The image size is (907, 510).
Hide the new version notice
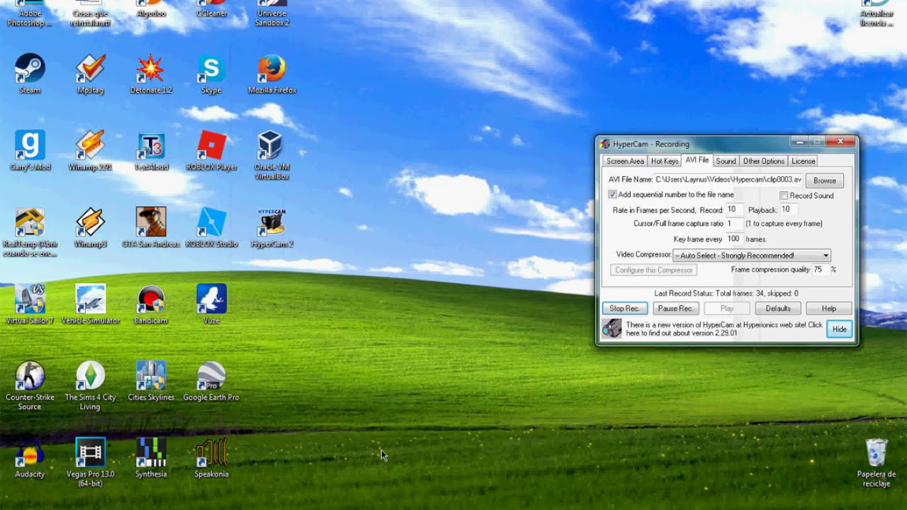839,329
